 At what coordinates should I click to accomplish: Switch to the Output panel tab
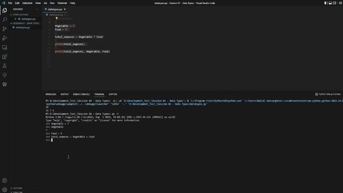[64, 94]
